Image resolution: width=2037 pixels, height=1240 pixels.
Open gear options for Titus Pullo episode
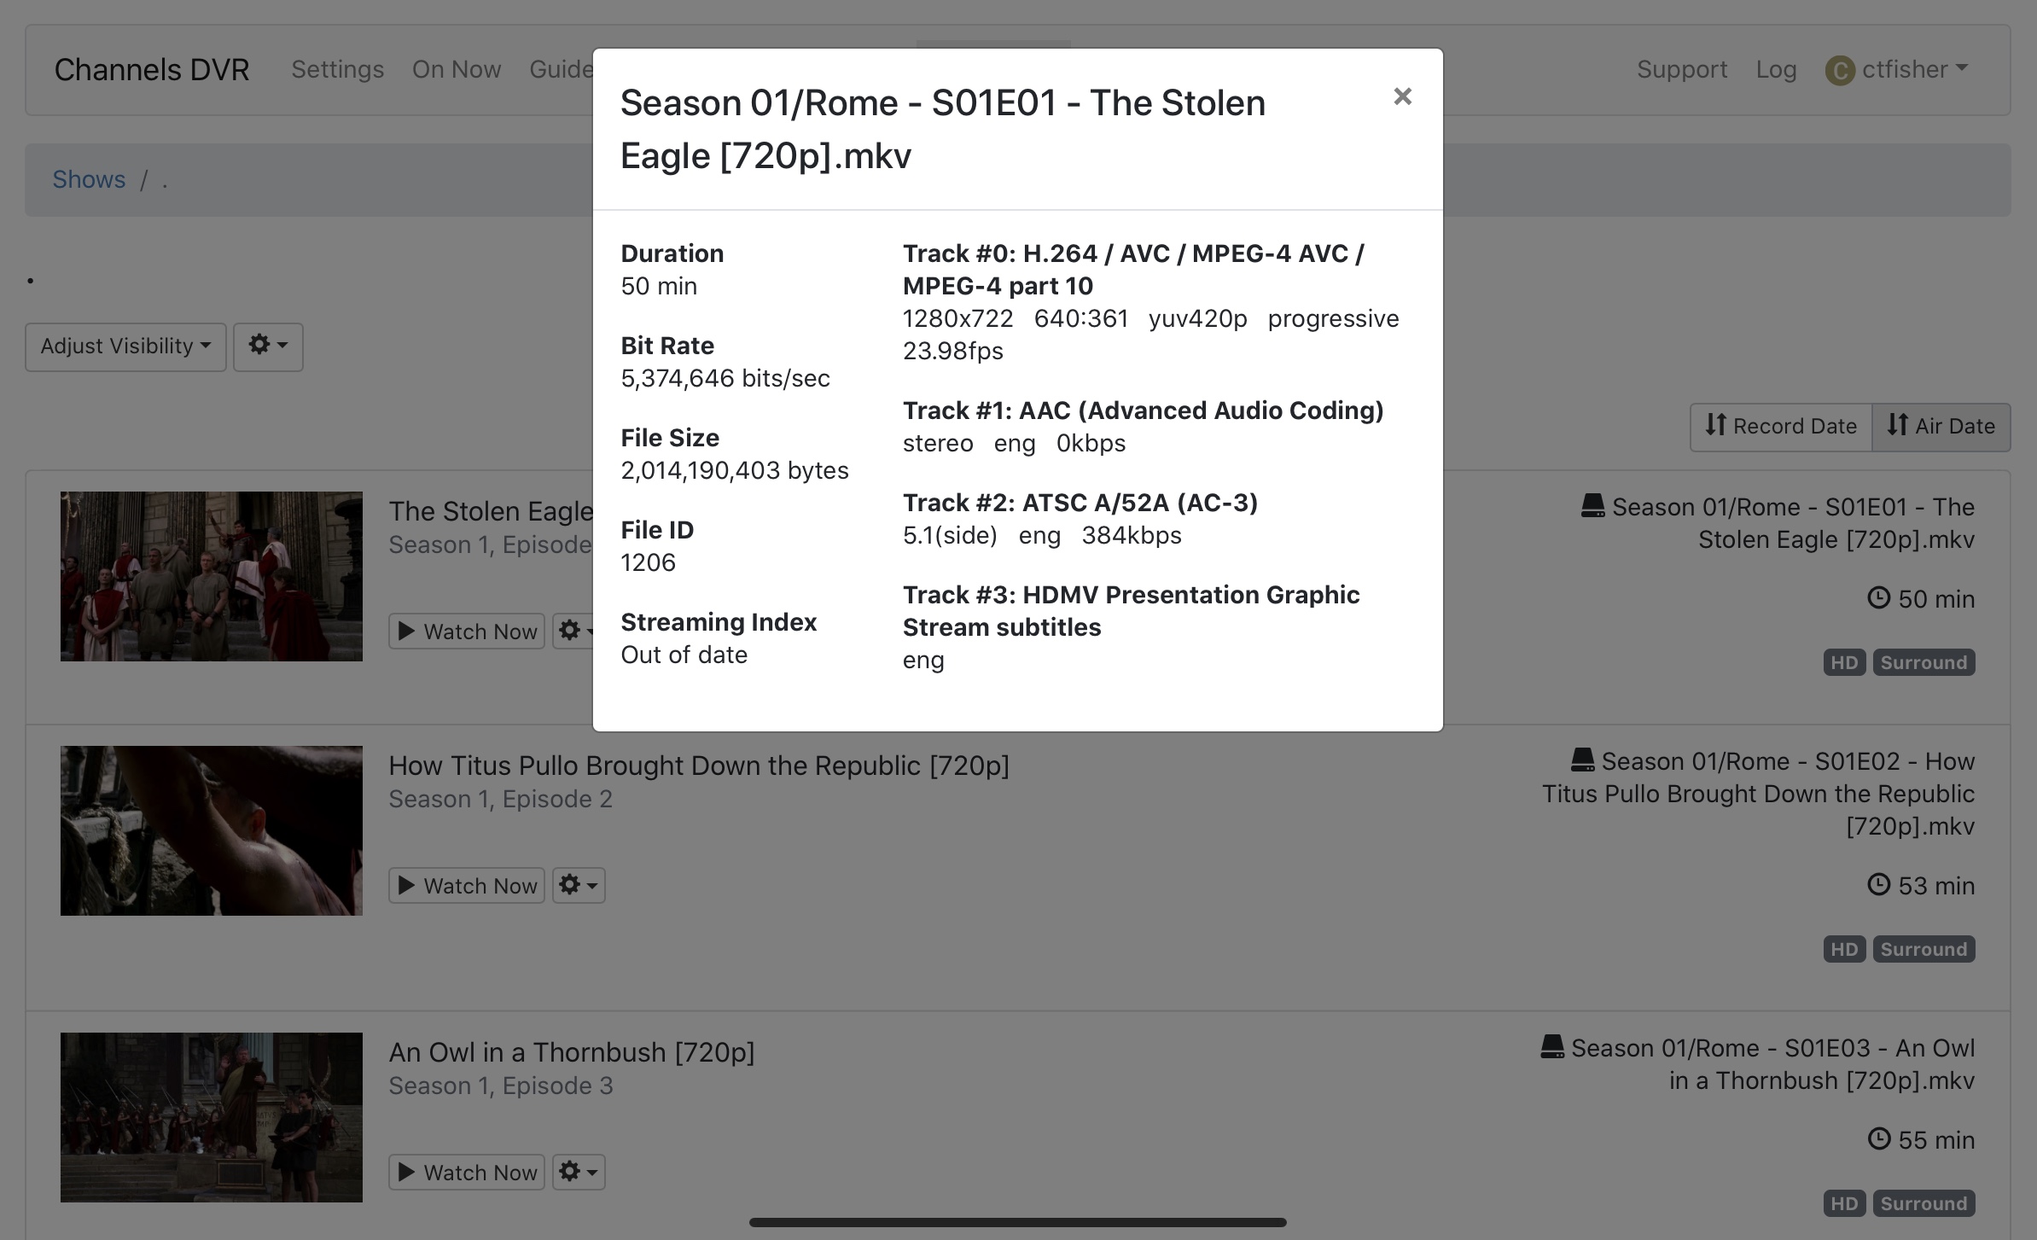pyautogui.click(x=579, y=885)
